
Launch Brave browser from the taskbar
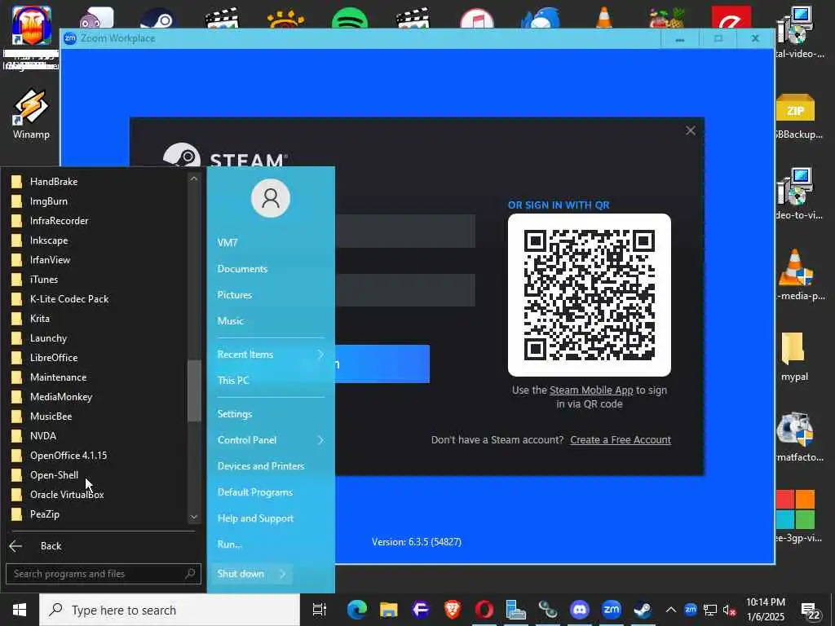453,610
